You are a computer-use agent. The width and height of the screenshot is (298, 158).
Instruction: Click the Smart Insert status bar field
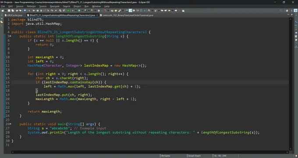coord(194,156)
